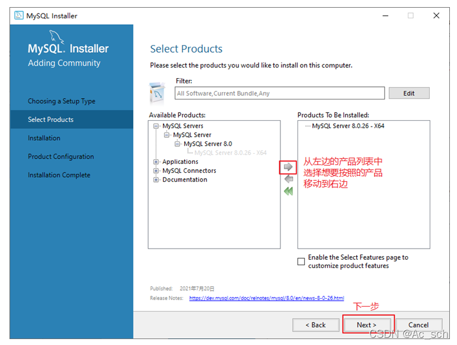The width and height of the screenshot is (457, 345).
Task: Open the Installation Complete sidebar step
Action: pos(59,175)
